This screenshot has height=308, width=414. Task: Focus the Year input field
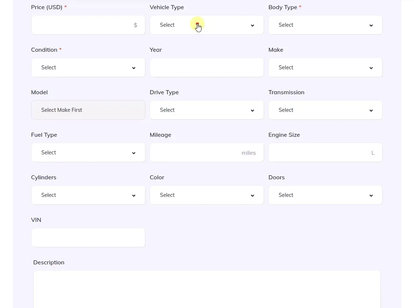click(207, 67)
